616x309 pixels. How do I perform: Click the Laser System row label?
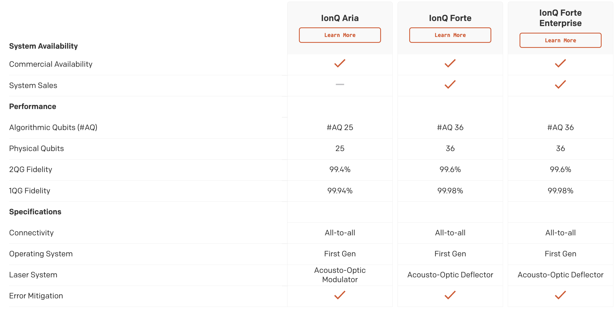(33, 275)
